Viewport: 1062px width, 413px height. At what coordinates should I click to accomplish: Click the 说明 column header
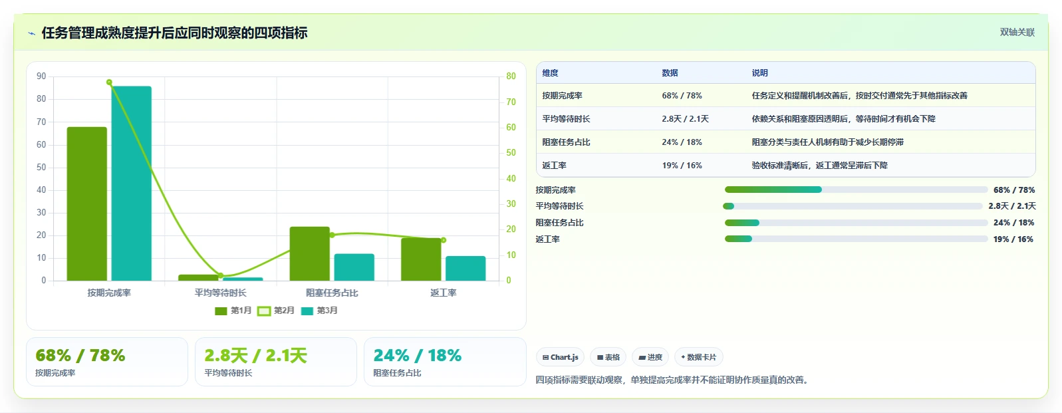[759, 73]
